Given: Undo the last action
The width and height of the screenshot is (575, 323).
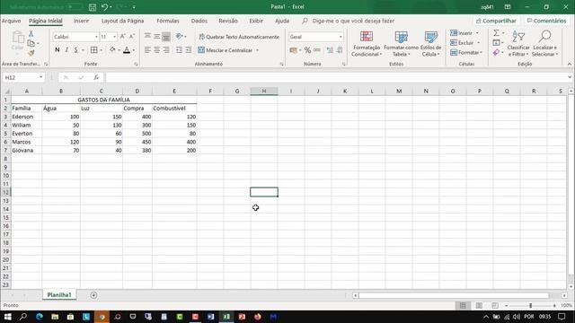Looking at the screenshot, I should click(104, 7).
